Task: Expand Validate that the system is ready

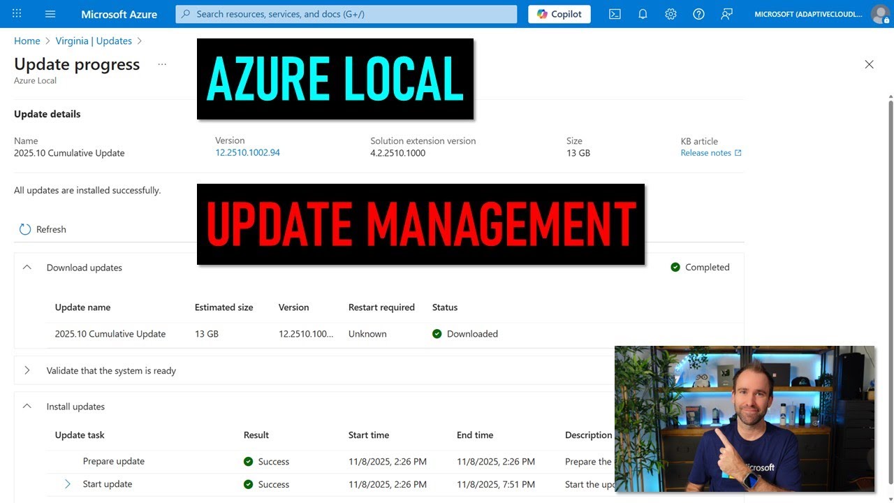Action: (x=27, y=370)
